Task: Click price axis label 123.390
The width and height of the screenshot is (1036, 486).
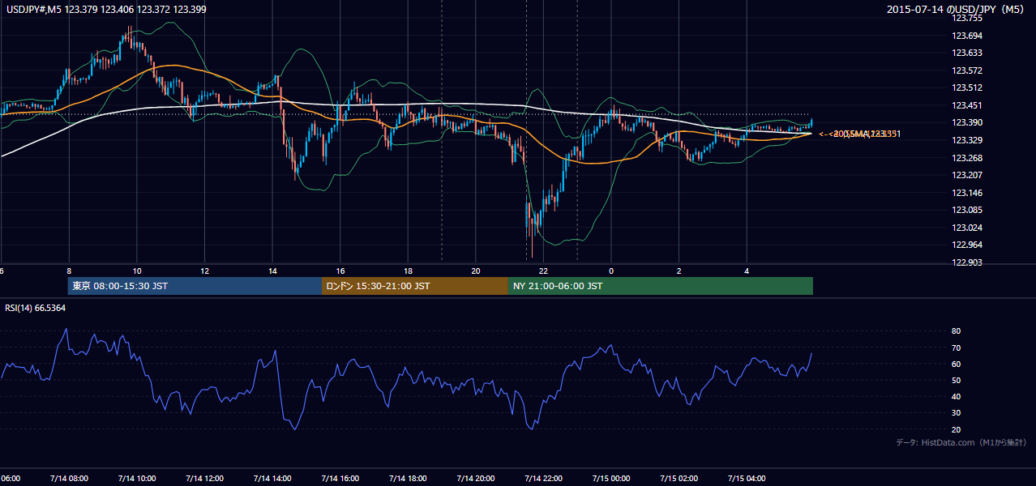Action: 966,123
